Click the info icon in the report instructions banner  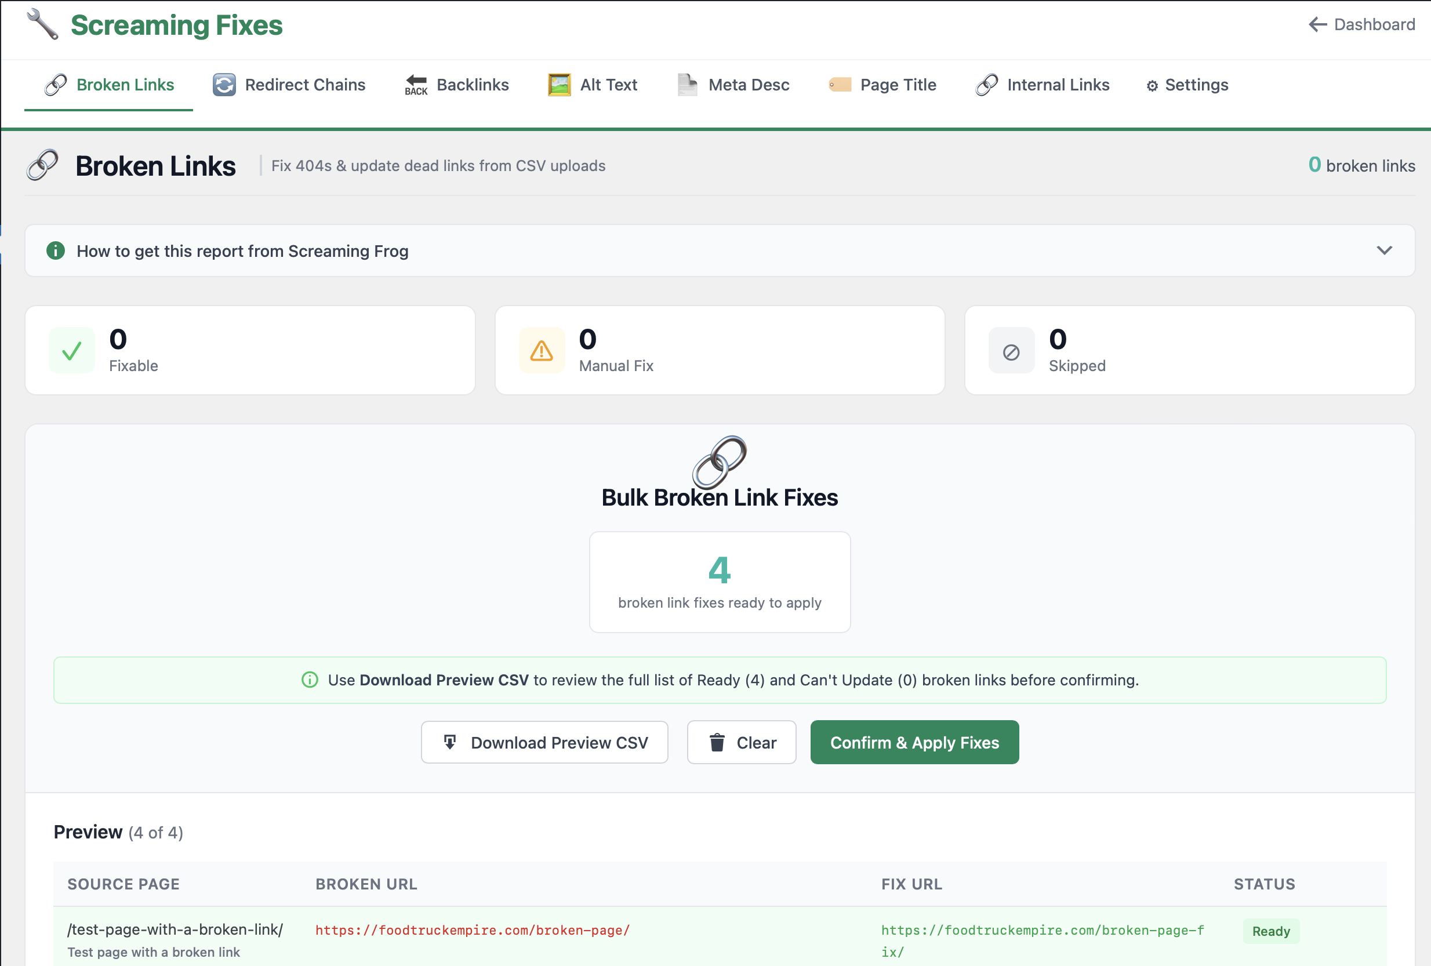(56, 250)
